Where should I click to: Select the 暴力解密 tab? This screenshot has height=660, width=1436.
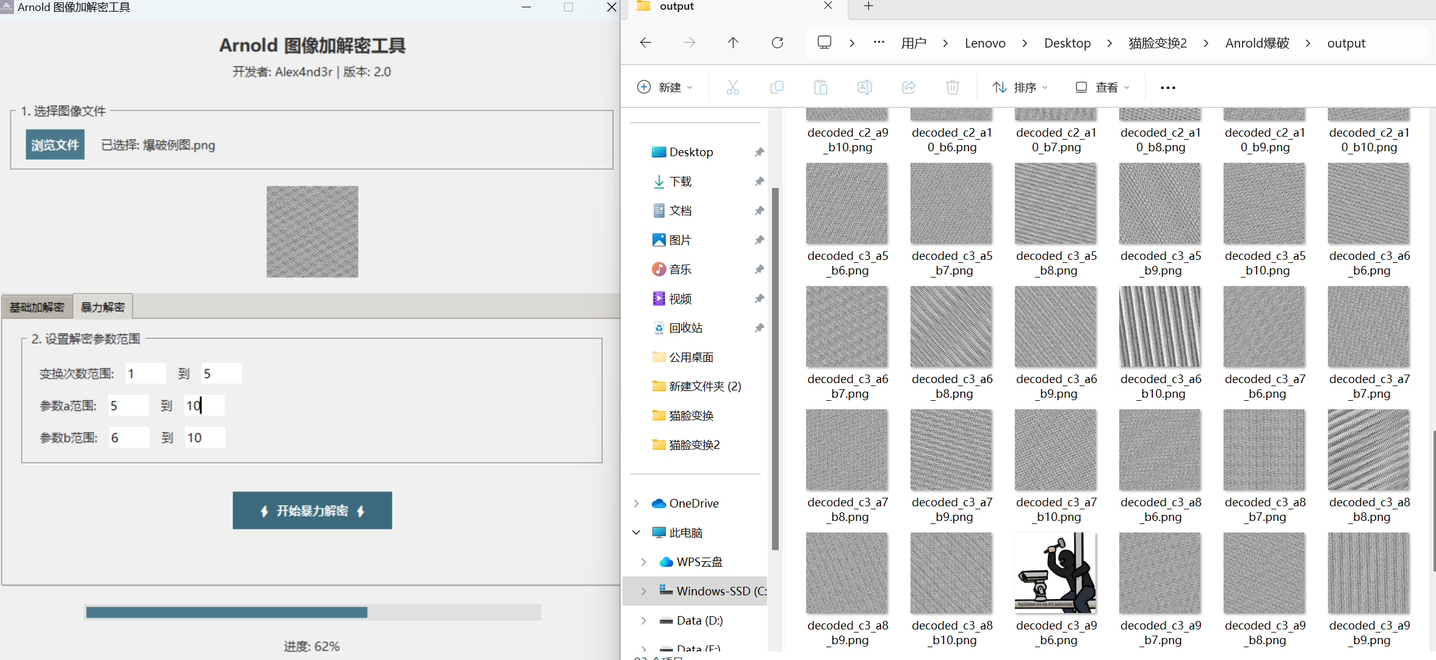click(x=103, y=307)
